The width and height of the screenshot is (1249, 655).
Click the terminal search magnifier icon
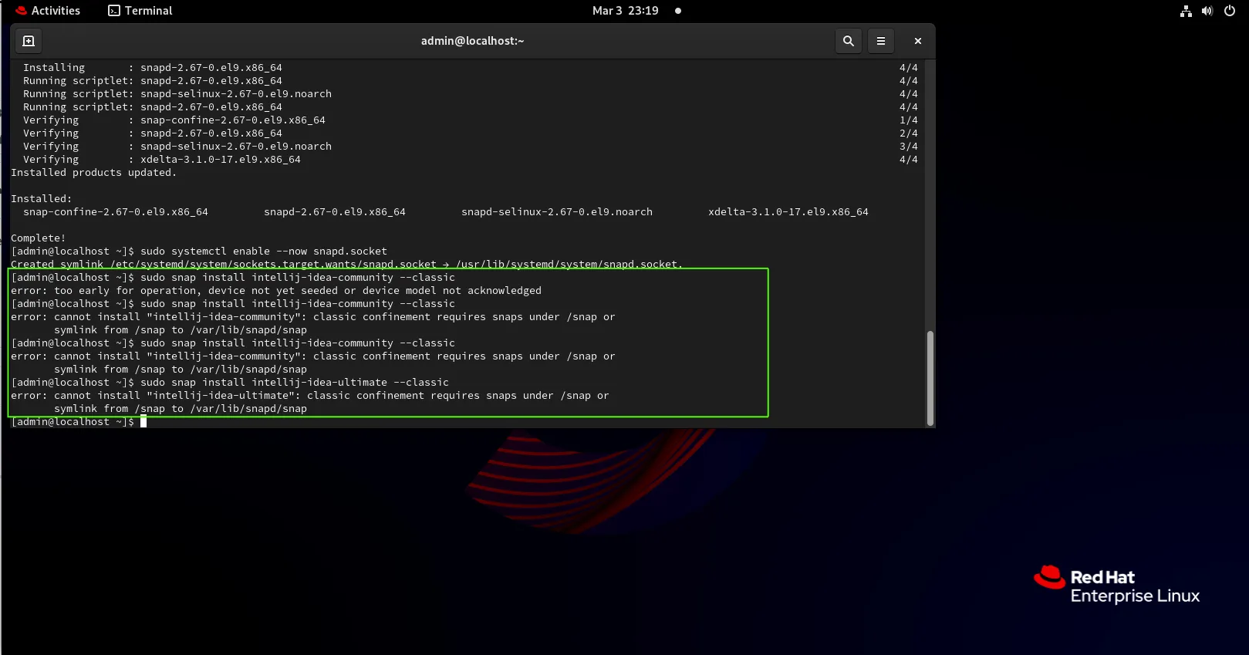(x=848, y=41)
